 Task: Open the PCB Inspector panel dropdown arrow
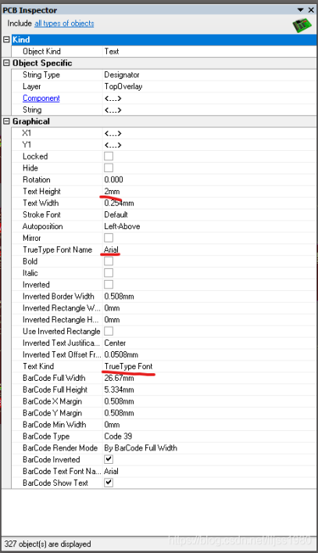(x=300, y=10)
